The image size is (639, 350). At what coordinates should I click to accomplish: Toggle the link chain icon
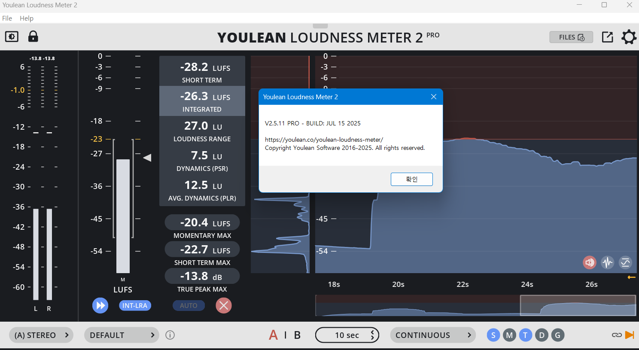click(x=617, y=335)
